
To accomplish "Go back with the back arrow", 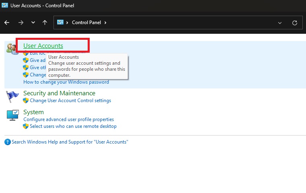I will click(7, 23).
